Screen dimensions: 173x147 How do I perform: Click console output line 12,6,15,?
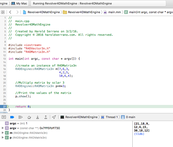(141, 127)
